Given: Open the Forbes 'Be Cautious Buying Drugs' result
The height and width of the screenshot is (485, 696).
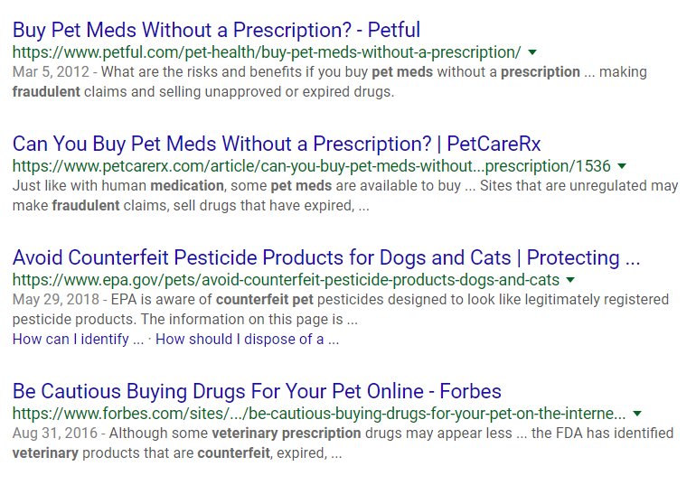Looking at the screenshot, I should (257, 391).
